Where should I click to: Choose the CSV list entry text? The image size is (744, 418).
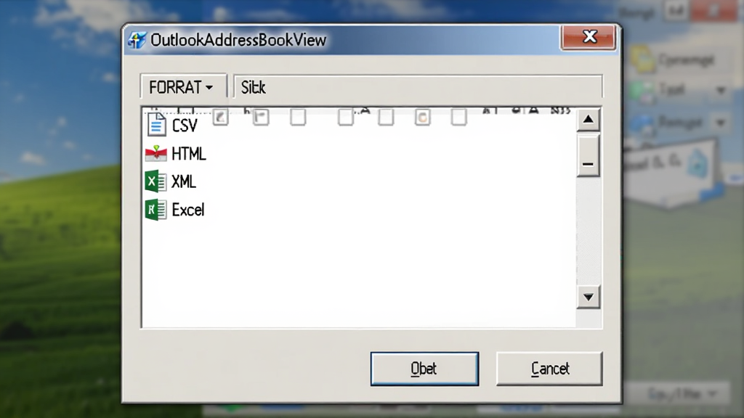coord(184,126)
